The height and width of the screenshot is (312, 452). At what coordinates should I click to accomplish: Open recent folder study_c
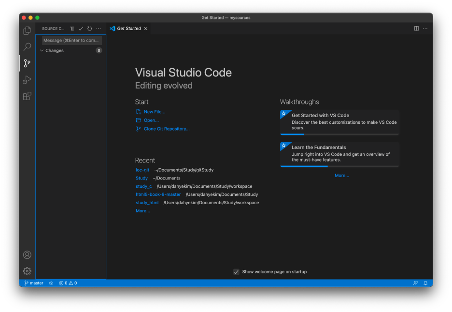pos(143,186)
